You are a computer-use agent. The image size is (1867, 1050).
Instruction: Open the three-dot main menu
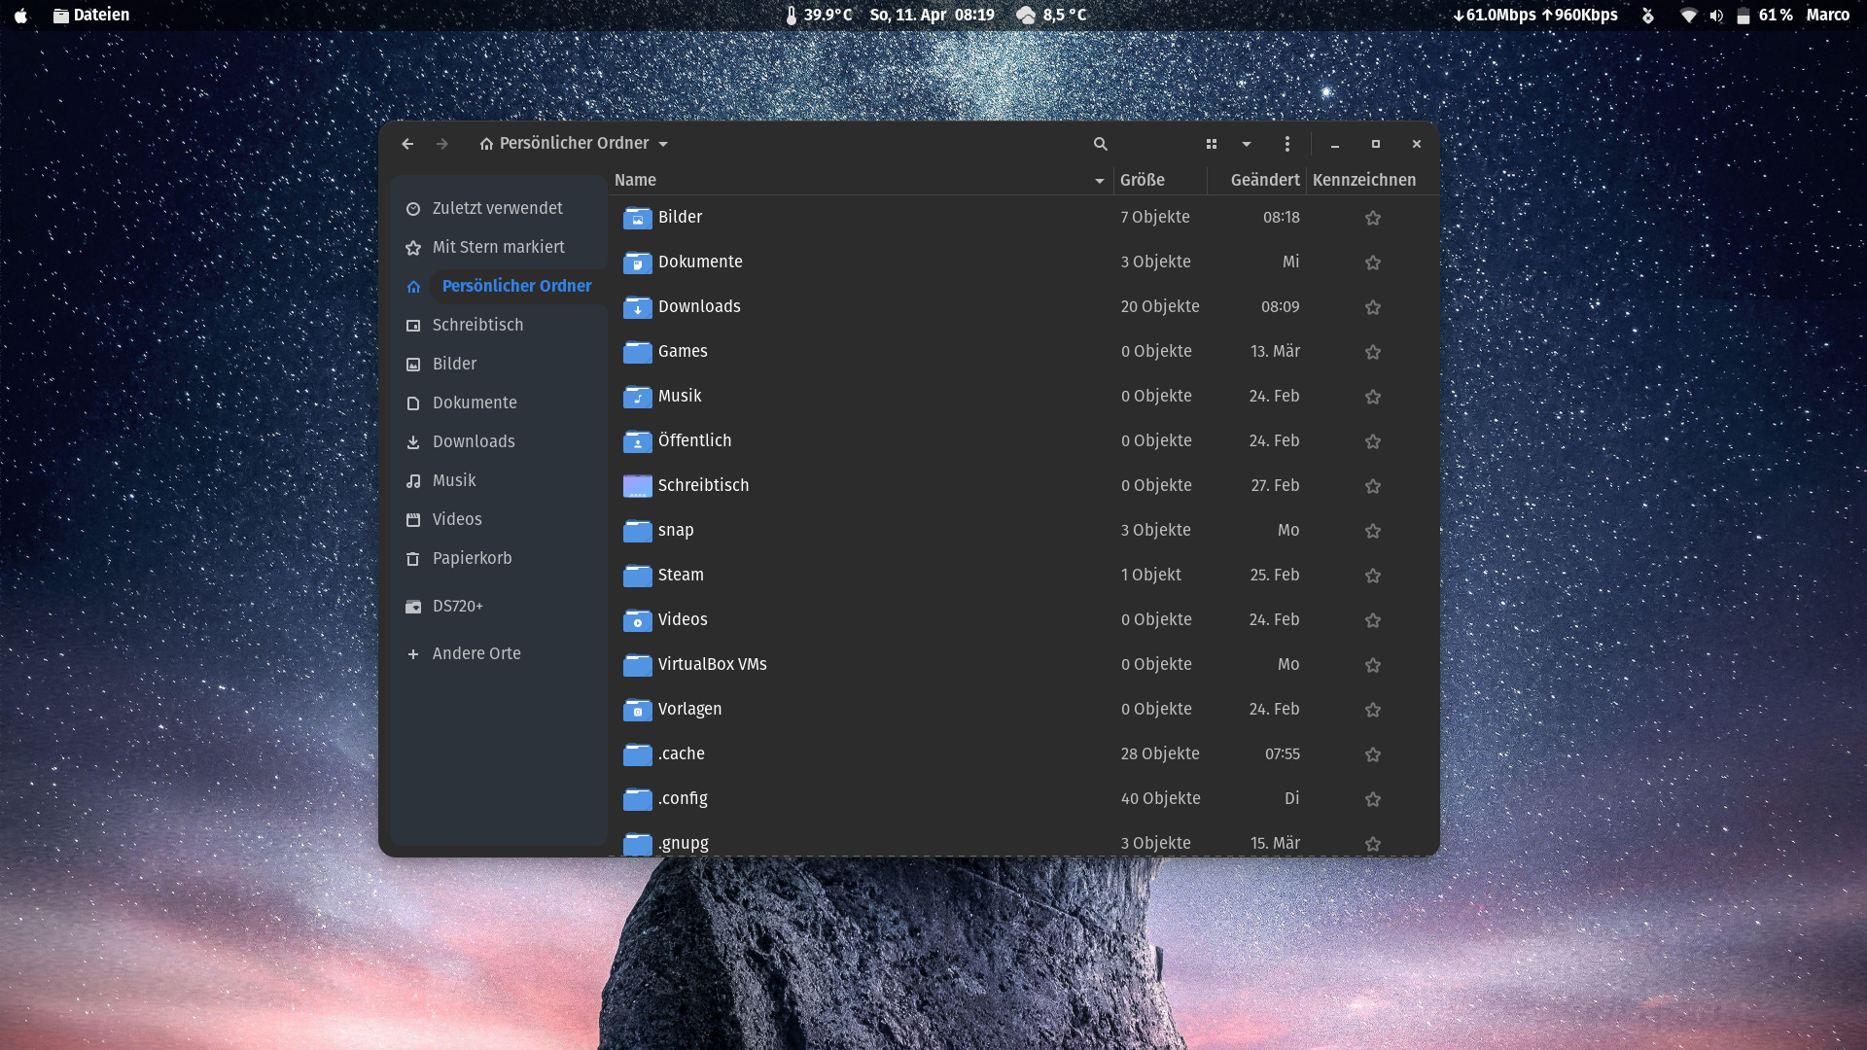pyautogui.click(x=1286, y=144)
